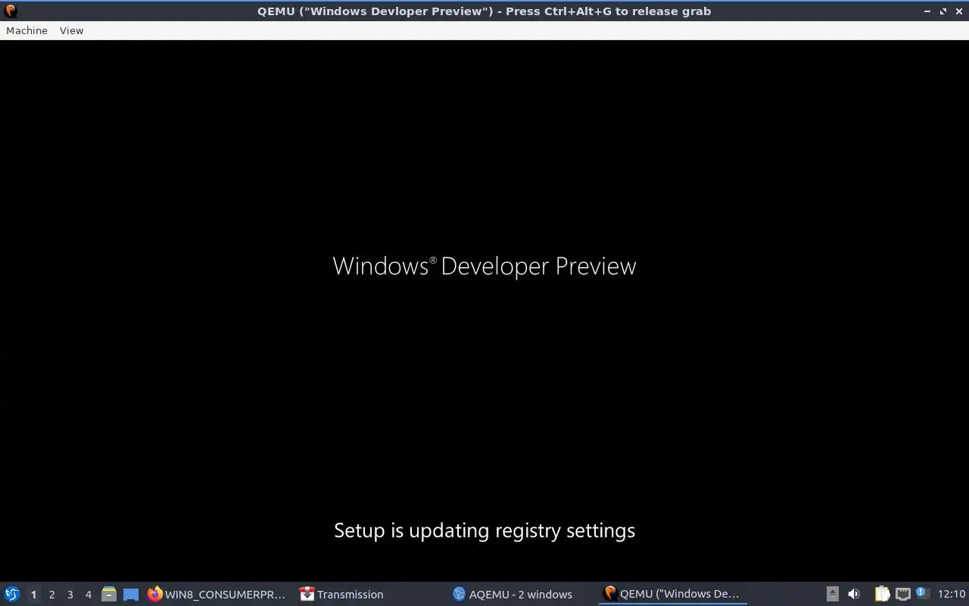969x606 pixels.
Task: Open the Lubuntu start menu icon
Action: click(x=12, y=594)
